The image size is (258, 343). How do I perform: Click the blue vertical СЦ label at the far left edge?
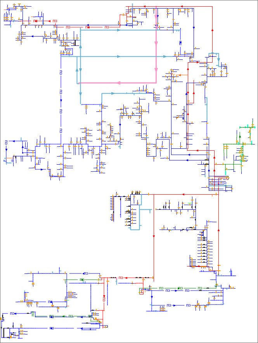point(6,142)
